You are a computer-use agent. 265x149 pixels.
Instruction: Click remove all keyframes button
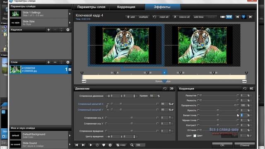(182, 17)
